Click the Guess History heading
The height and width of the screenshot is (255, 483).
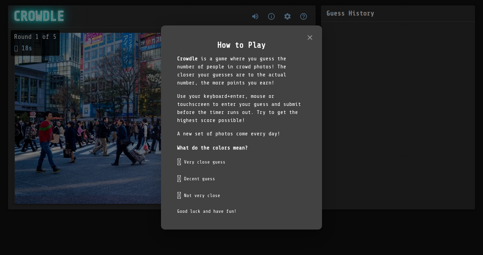point(350,13)
